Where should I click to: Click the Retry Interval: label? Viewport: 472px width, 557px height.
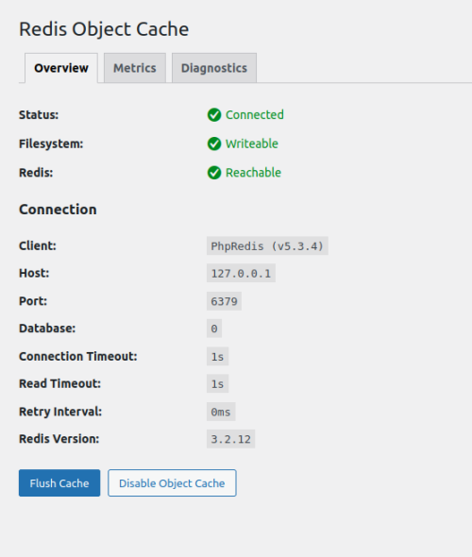60,412
